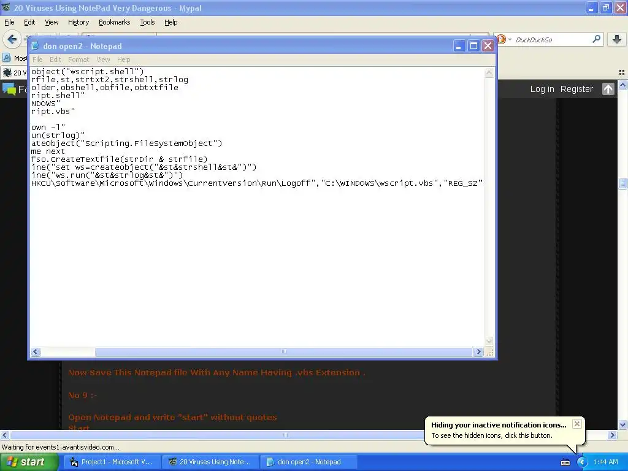
Task: Open the DuckDuckGo search engine selector
Action: [504, 39]
